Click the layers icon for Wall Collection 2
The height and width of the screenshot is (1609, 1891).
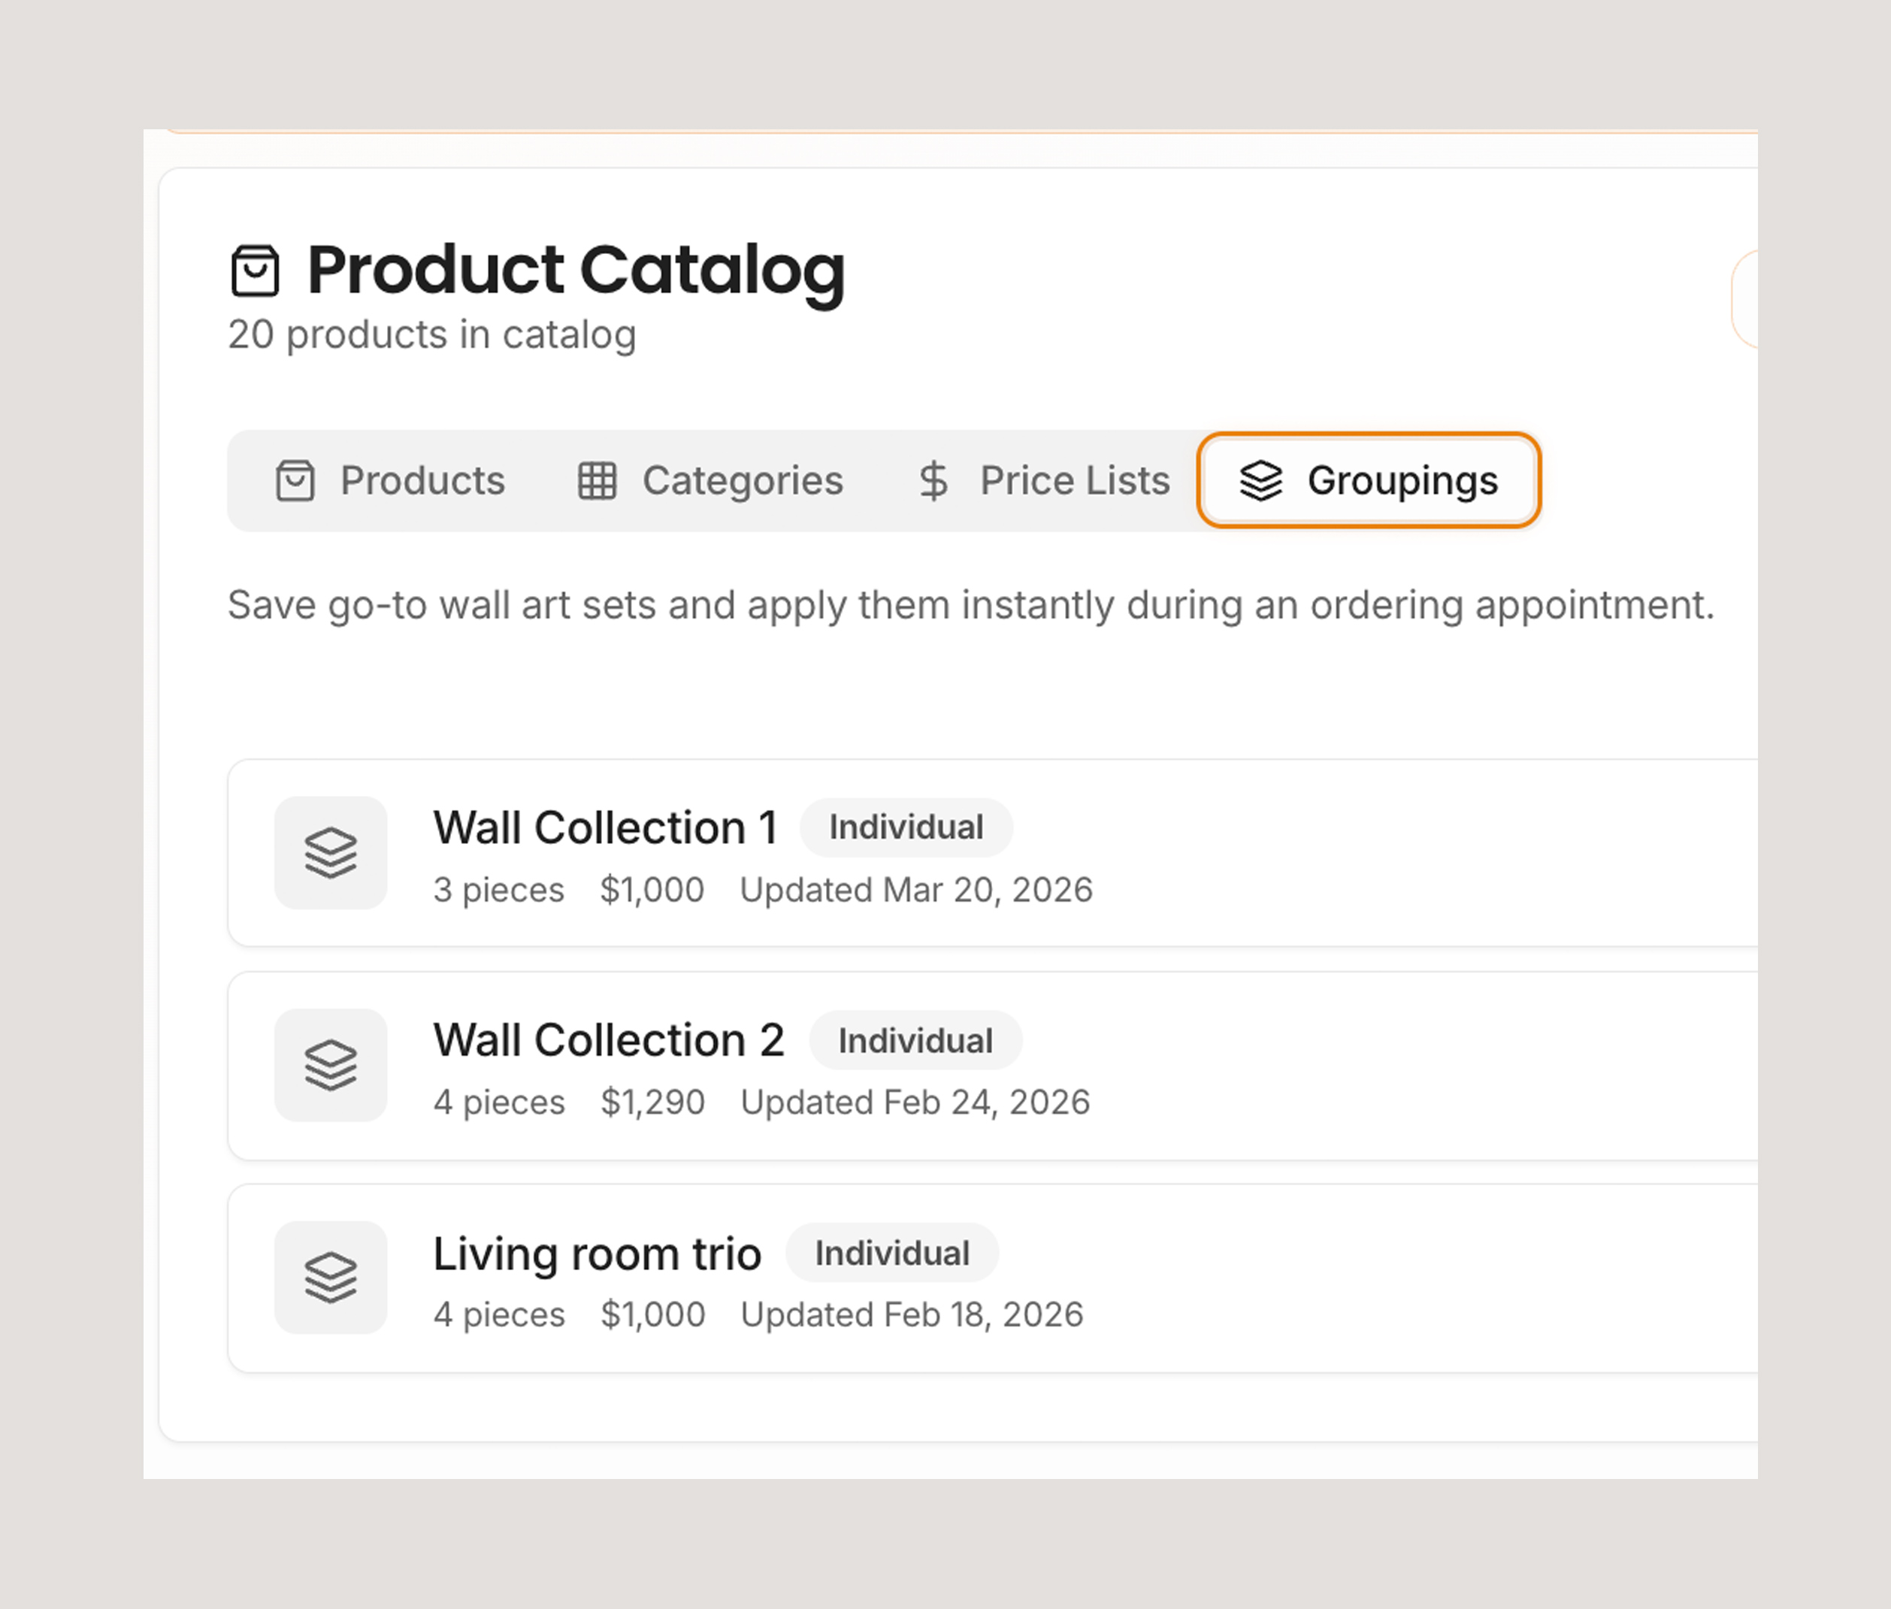point(330,1066)
